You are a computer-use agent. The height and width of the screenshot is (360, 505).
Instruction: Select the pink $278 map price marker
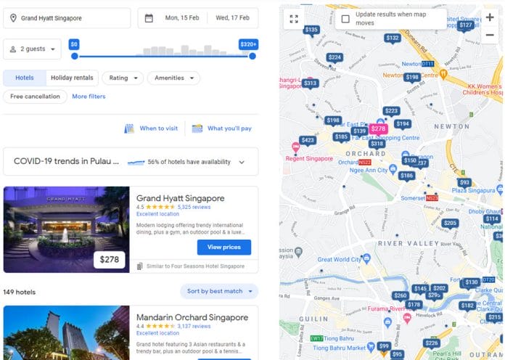pyautogui.click(x=378, y=129)
